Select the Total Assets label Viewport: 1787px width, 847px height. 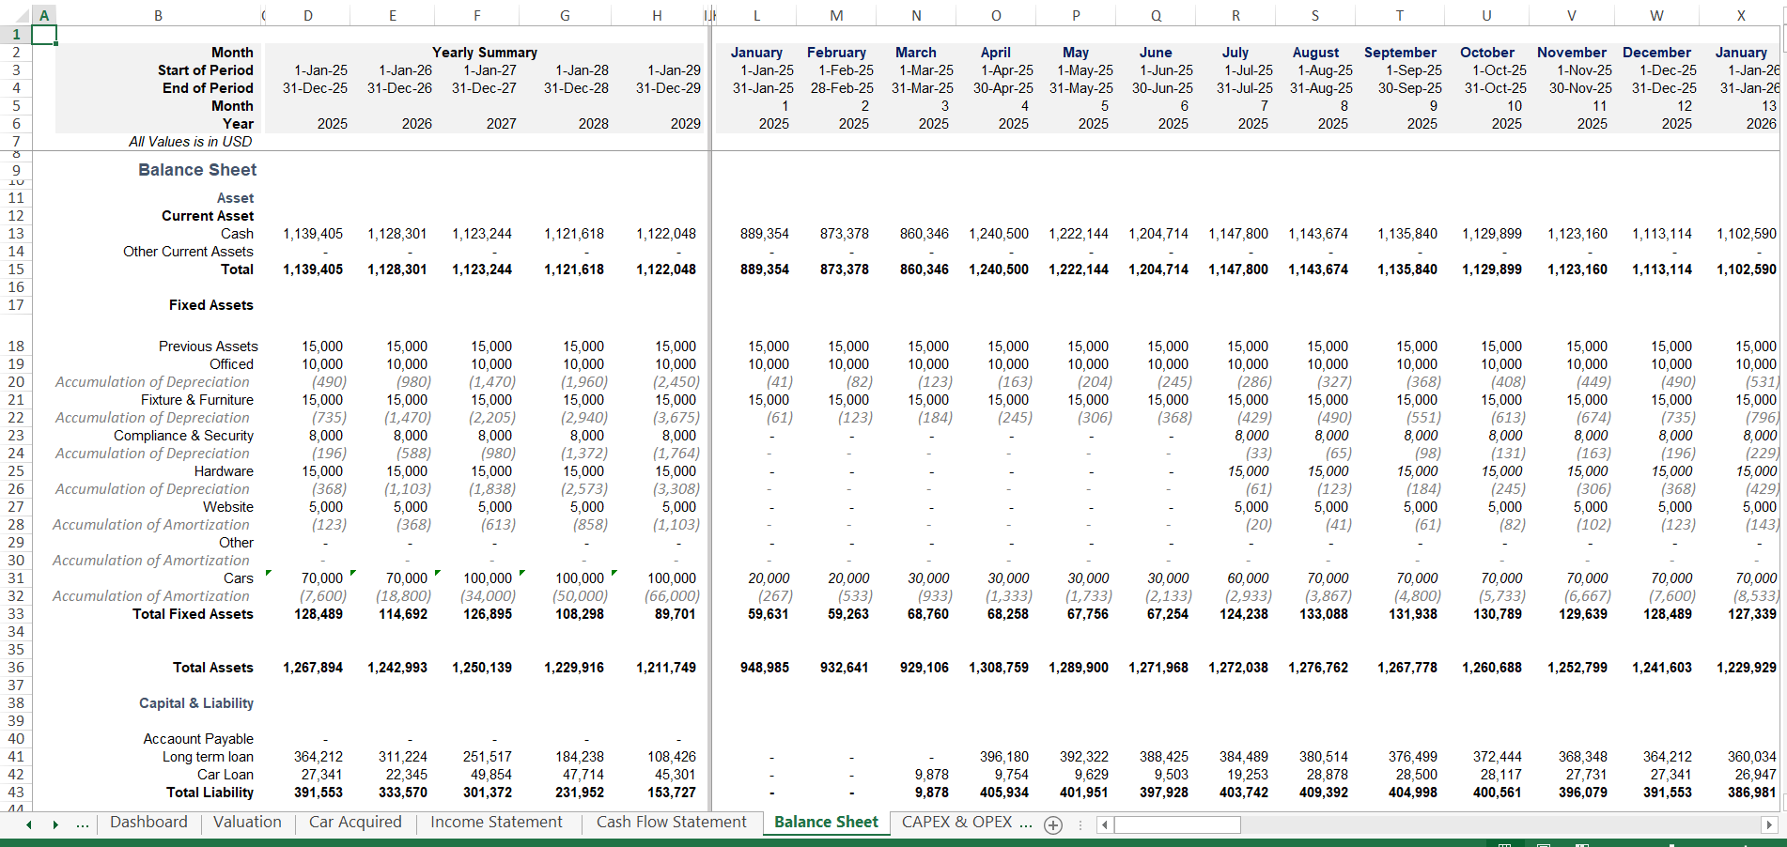(213, 668)
